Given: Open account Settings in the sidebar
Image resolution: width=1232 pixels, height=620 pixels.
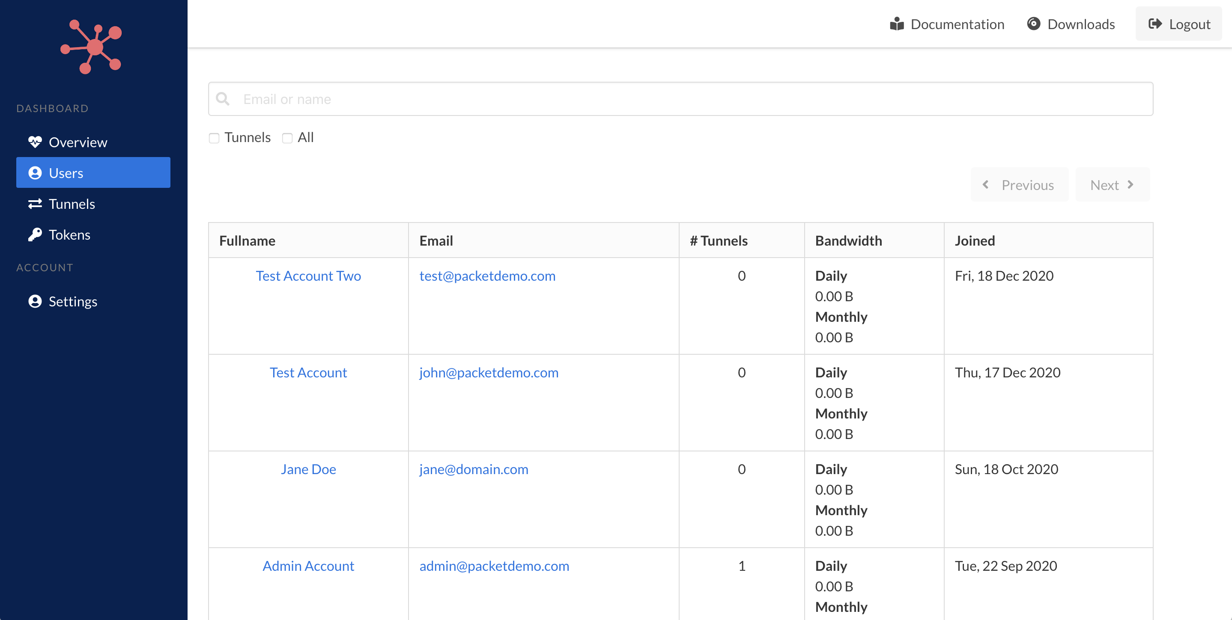Looking at the screenshot, I should (93, 301).
